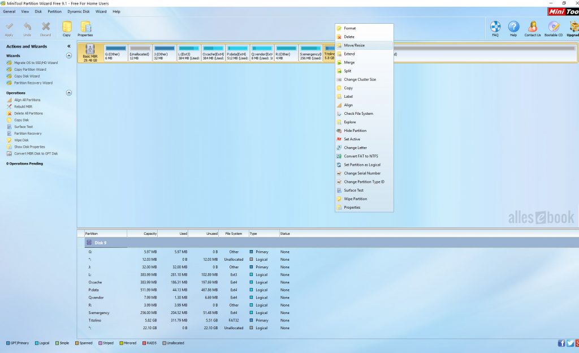
Task: Select the P:data(Ext4) partition block
Action: (x=237, y=53)
